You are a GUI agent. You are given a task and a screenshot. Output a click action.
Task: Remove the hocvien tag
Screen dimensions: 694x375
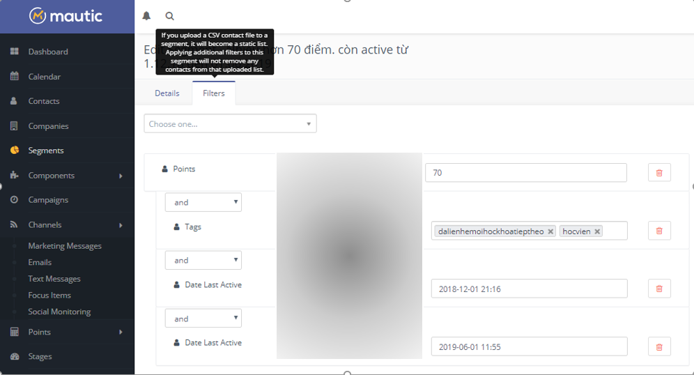click(597, 231)
